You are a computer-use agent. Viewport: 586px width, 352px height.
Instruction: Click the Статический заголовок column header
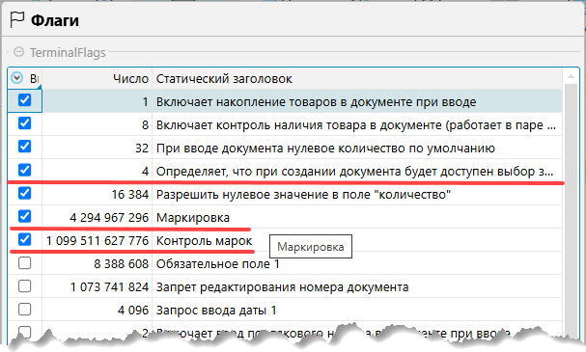click(357, 79)
